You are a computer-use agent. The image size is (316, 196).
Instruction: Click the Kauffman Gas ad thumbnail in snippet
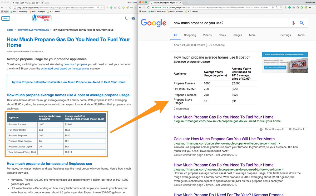[x=285, y=63]
